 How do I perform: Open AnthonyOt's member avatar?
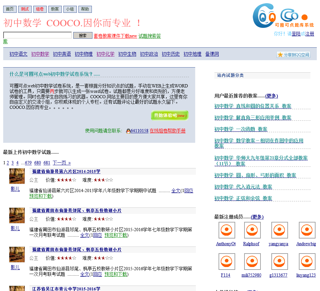[x=227, y=230]
